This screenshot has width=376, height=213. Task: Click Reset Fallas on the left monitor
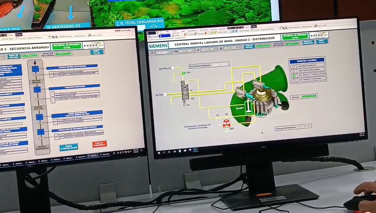pos(97,52)
